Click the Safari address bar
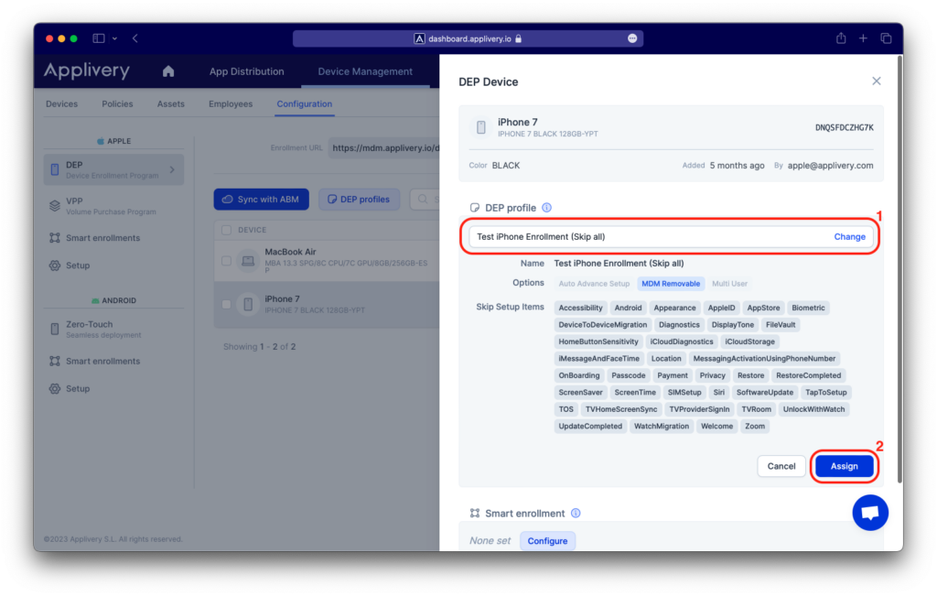Viewport: 937px width, 596px height. tap(468, 38)
